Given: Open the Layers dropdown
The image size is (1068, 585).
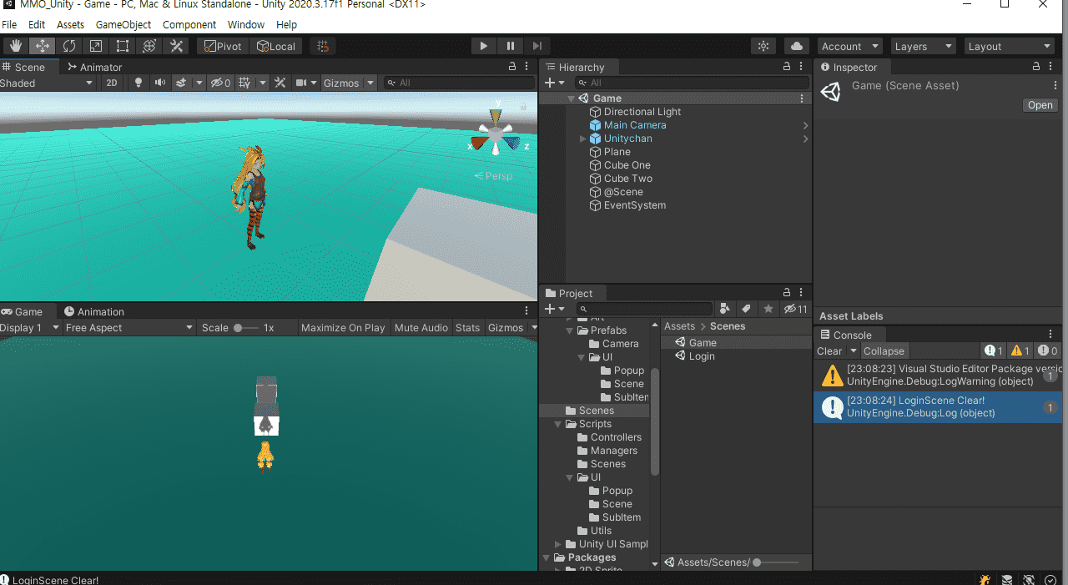Looking at the screenshot, I should click(924, 47).
